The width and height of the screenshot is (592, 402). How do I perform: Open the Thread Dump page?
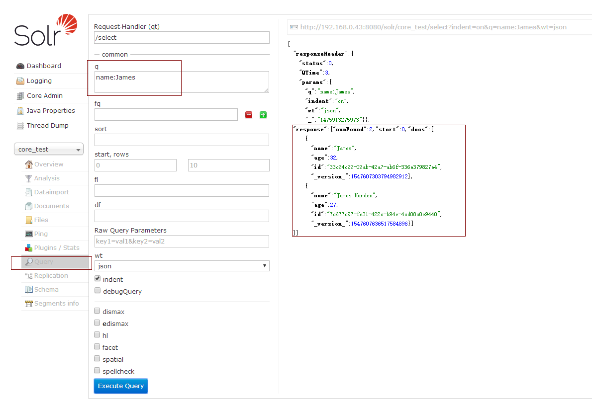click(48, 126)
